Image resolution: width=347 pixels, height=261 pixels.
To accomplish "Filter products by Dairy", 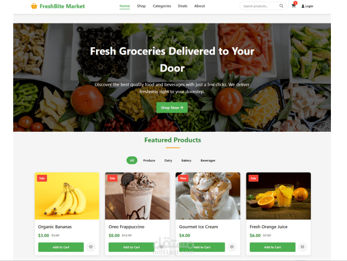I will pos(168,160).
